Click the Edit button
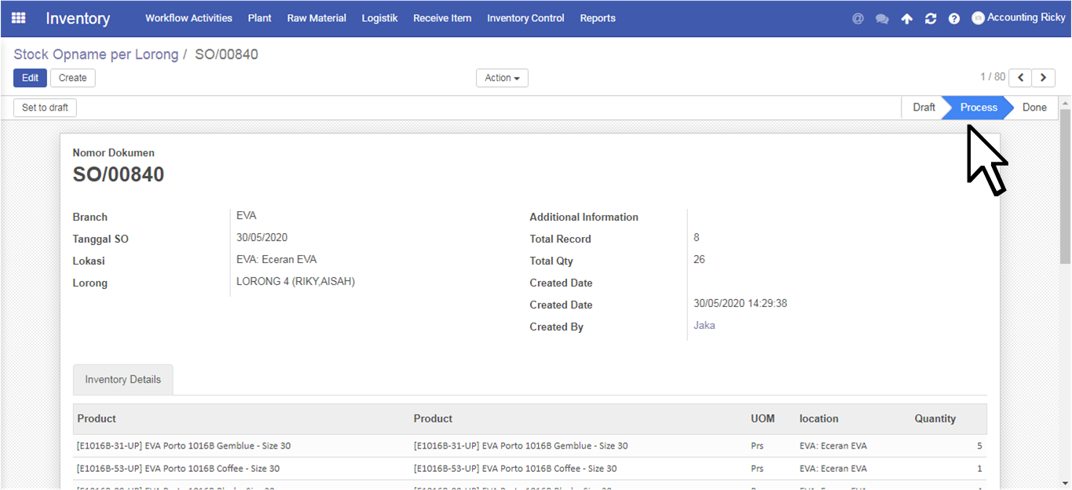Screen dimensions: 1072x490 click(30, 78)
